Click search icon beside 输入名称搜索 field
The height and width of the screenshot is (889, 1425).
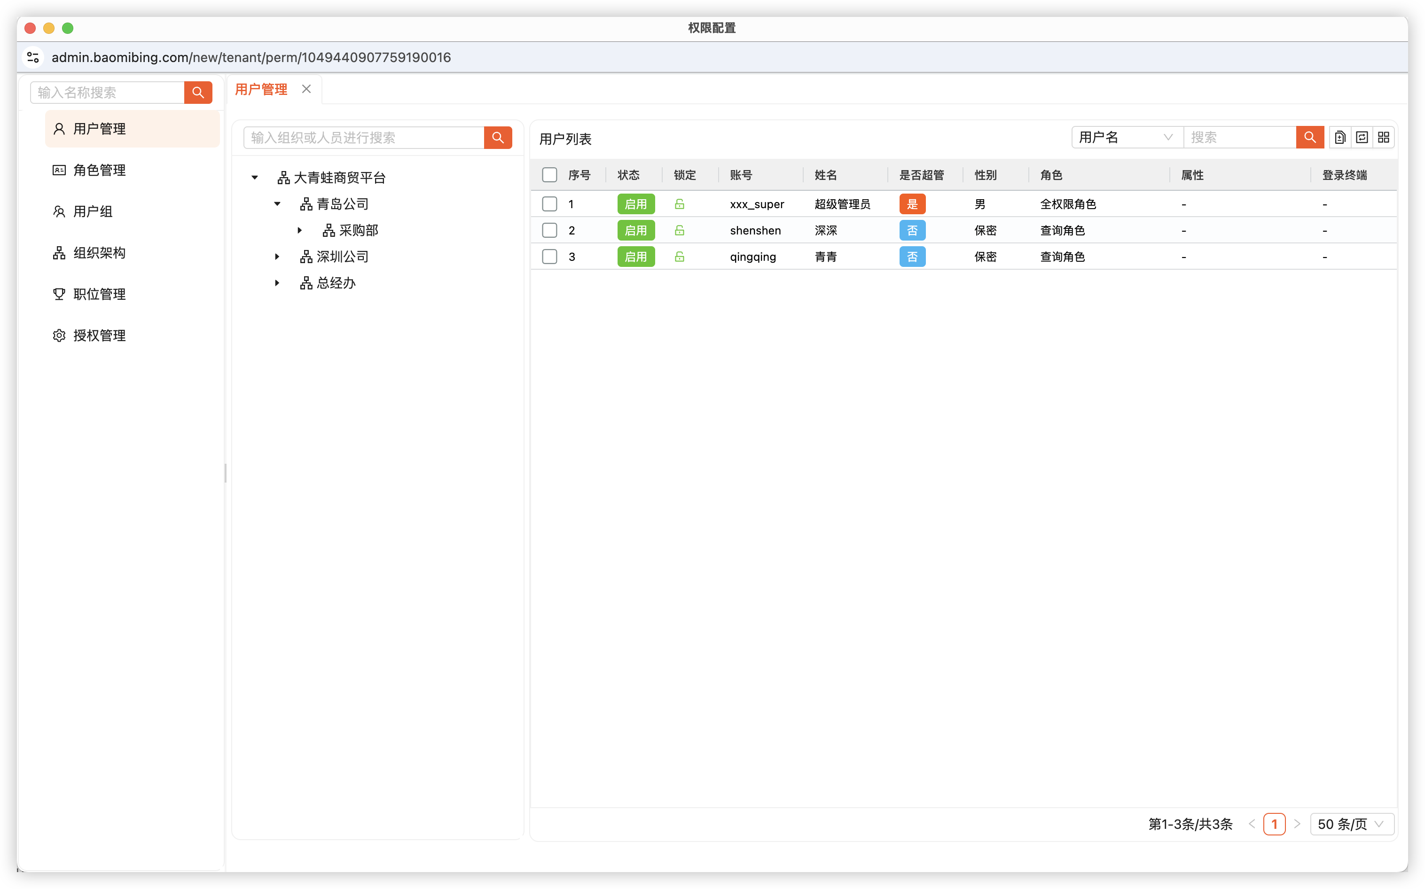(x=197, y=92)
